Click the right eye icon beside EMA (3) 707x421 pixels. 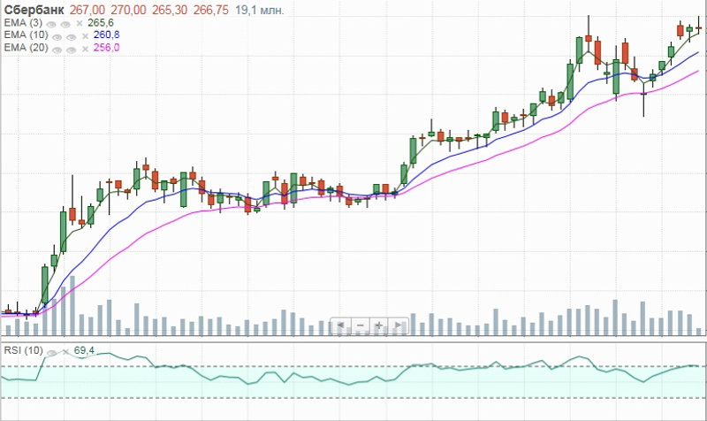pyautogui.click(x=65, y=22)
